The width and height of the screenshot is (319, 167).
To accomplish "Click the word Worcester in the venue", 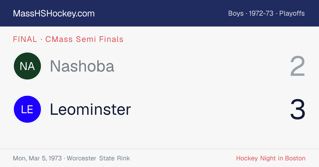I will click(x=82, y=159).
